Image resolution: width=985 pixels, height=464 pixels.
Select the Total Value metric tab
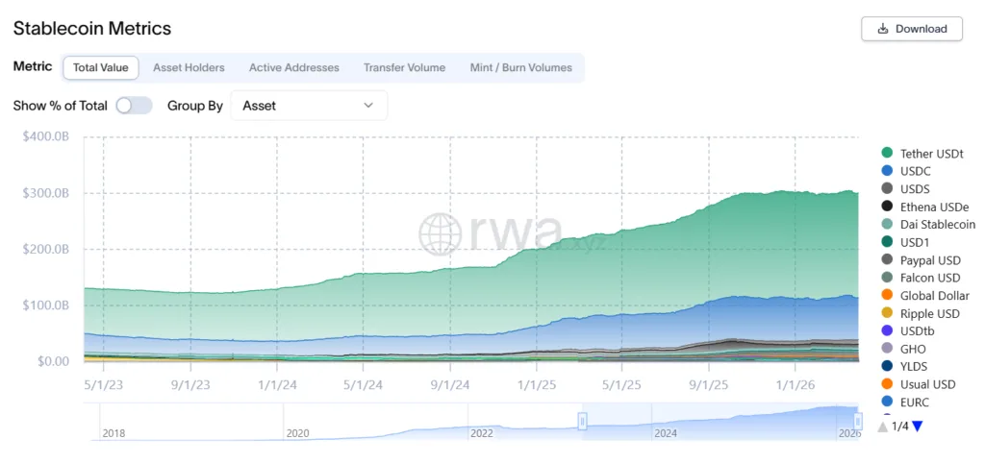(100, 67)
